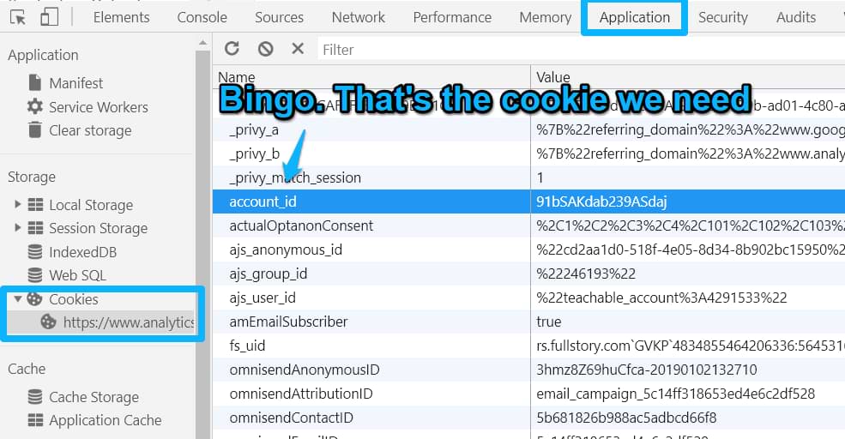Screen dimensions: 845x439
Task: Switch to the Console tab
Action: (x=202, y=17)
